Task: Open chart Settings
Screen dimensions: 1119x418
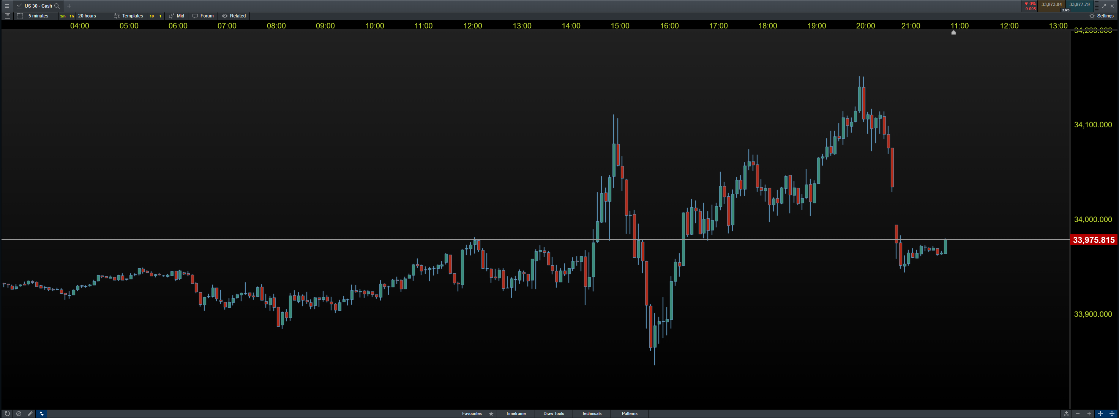Action: [1101, 16]
